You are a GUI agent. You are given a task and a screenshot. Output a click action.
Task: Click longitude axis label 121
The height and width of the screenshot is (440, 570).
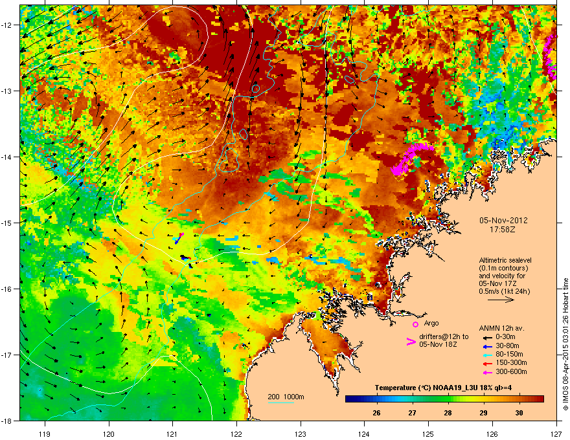(172, 434)
